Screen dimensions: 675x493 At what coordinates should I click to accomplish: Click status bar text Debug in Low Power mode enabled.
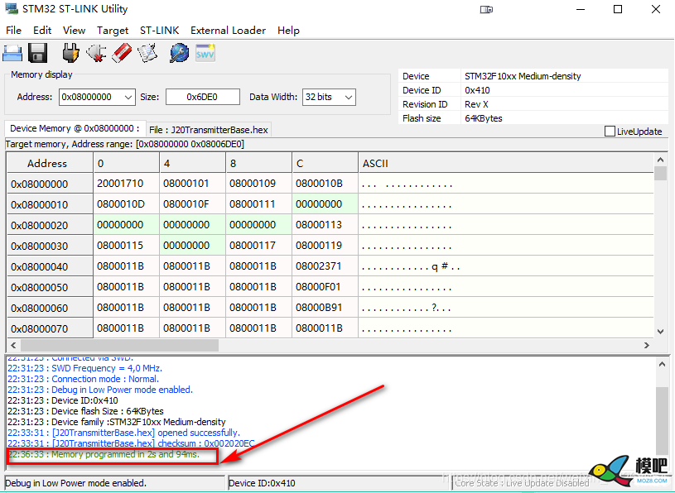(x=75, y=483)
